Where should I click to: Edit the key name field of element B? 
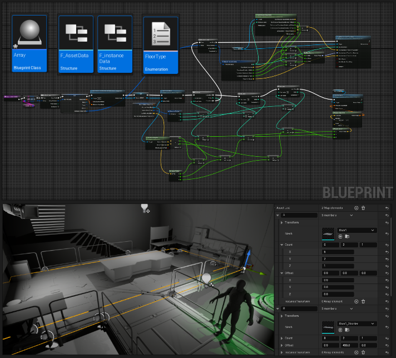click(299, 309)
